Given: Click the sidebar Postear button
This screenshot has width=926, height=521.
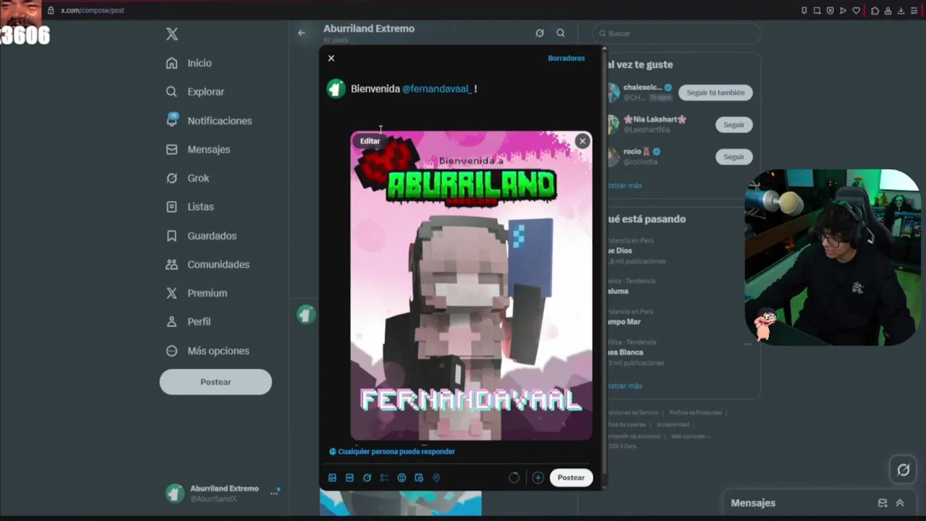Looking at the screenshot, I should click(x=216, y=382).
